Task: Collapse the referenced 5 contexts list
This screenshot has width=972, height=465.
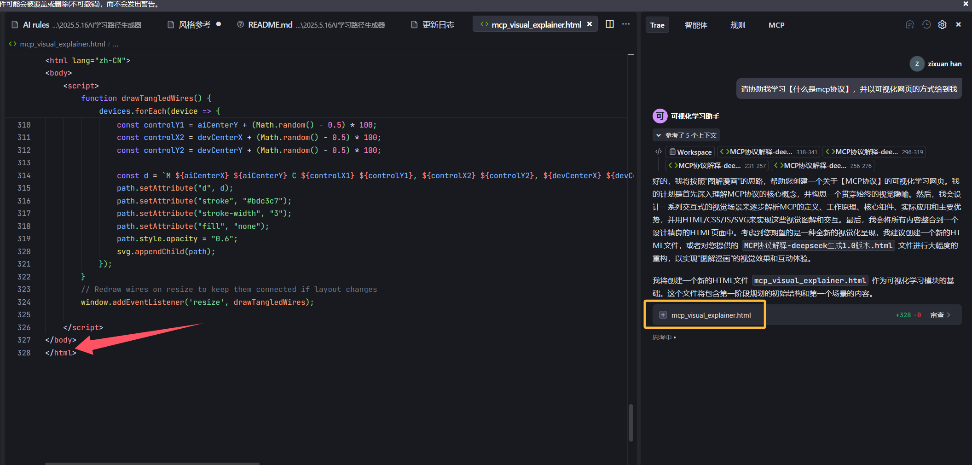Action: point(659,135)
